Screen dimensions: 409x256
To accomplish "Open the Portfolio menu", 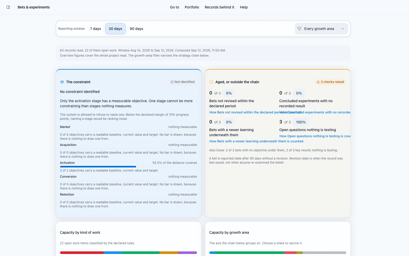I will coord(192,7).
